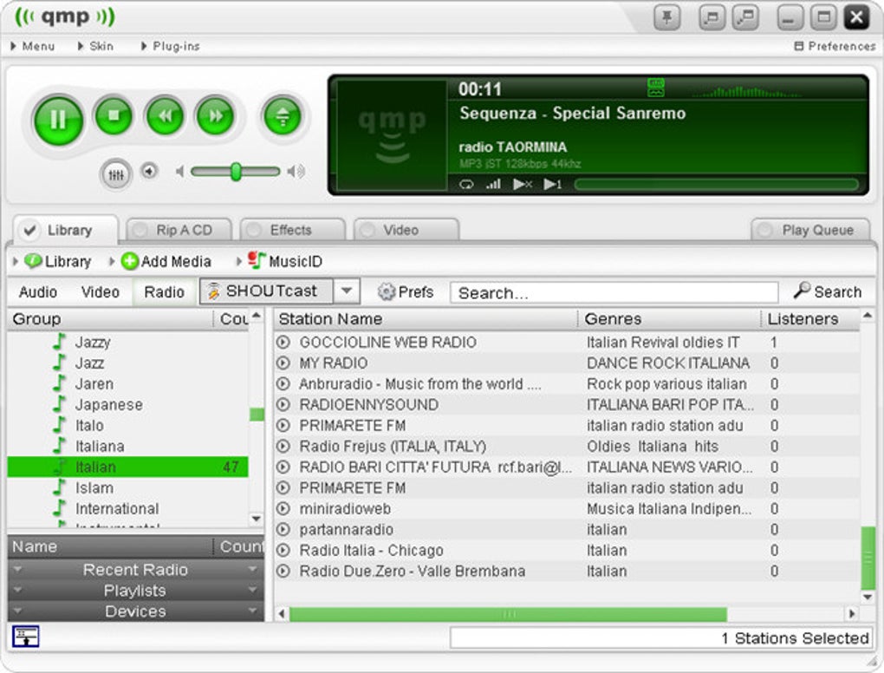Adjust the volume slider knob
Screen dimensions: 884x673
coord(236,172)
